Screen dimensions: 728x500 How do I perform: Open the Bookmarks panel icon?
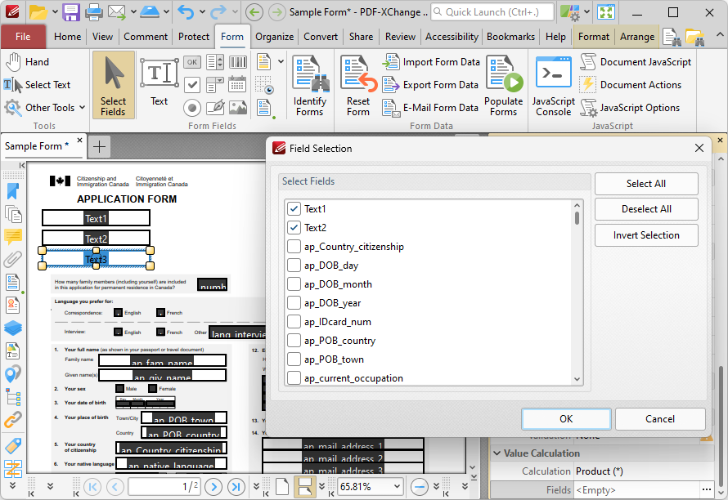[x=12, y=190]
